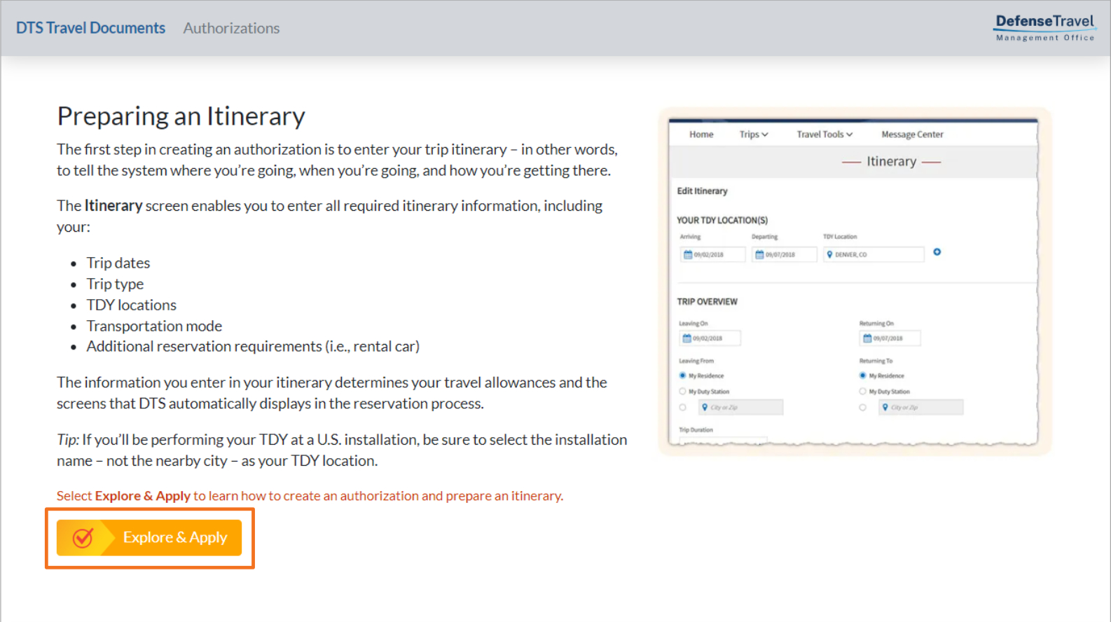Expand the Travel Tools dropdown in the screenshot
Image resolution: width=1111 pixels, height=622 pixels.
pos(824,134)
